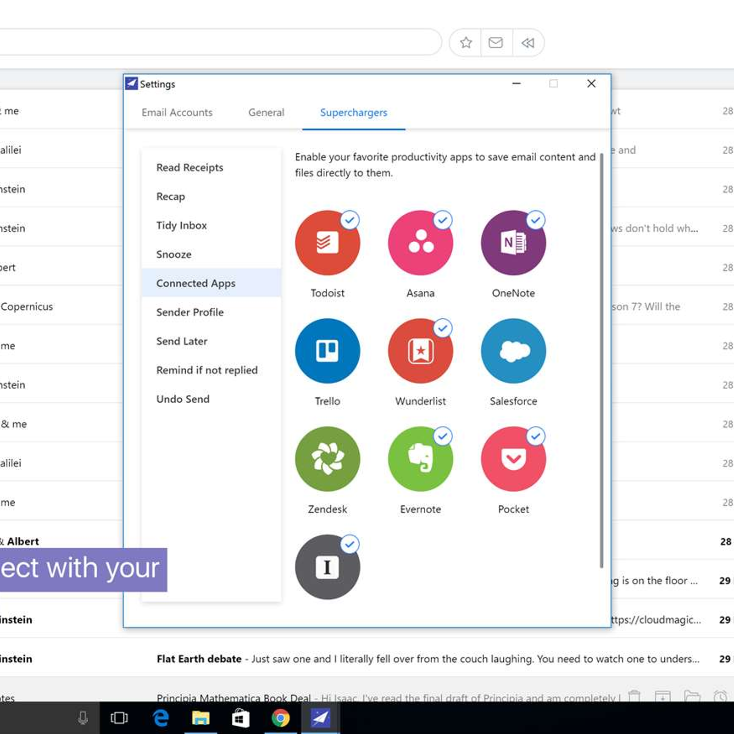The image size is (734, 734).
Task: Select Undo Send in sidebar
Action: pos(183,399)
